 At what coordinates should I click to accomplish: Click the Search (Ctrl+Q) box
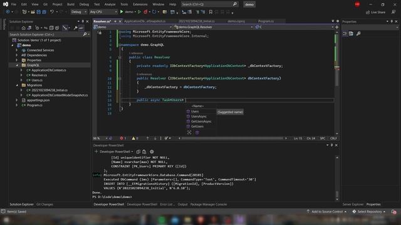[x=209, y=4]
